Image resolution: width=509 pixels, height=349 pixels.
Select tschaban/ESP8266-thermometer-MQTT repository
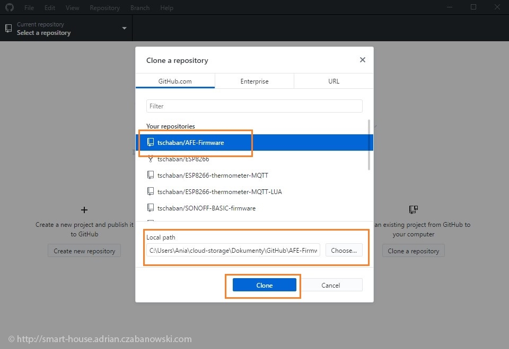point(254,175)
